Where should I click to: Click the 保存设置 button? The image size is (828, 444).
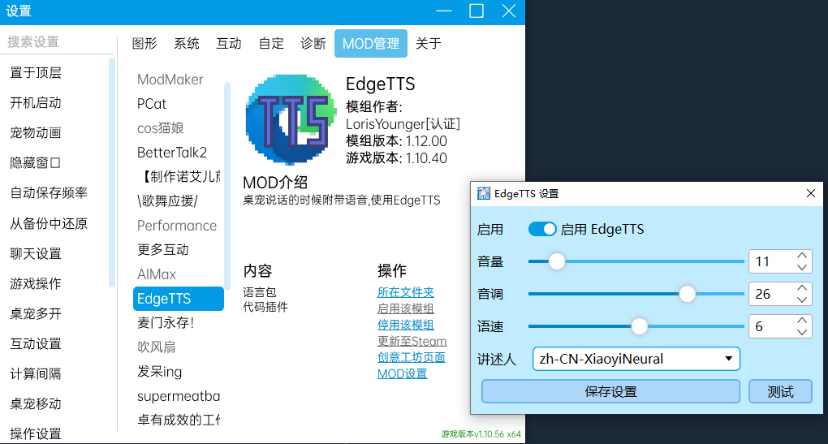610,392
